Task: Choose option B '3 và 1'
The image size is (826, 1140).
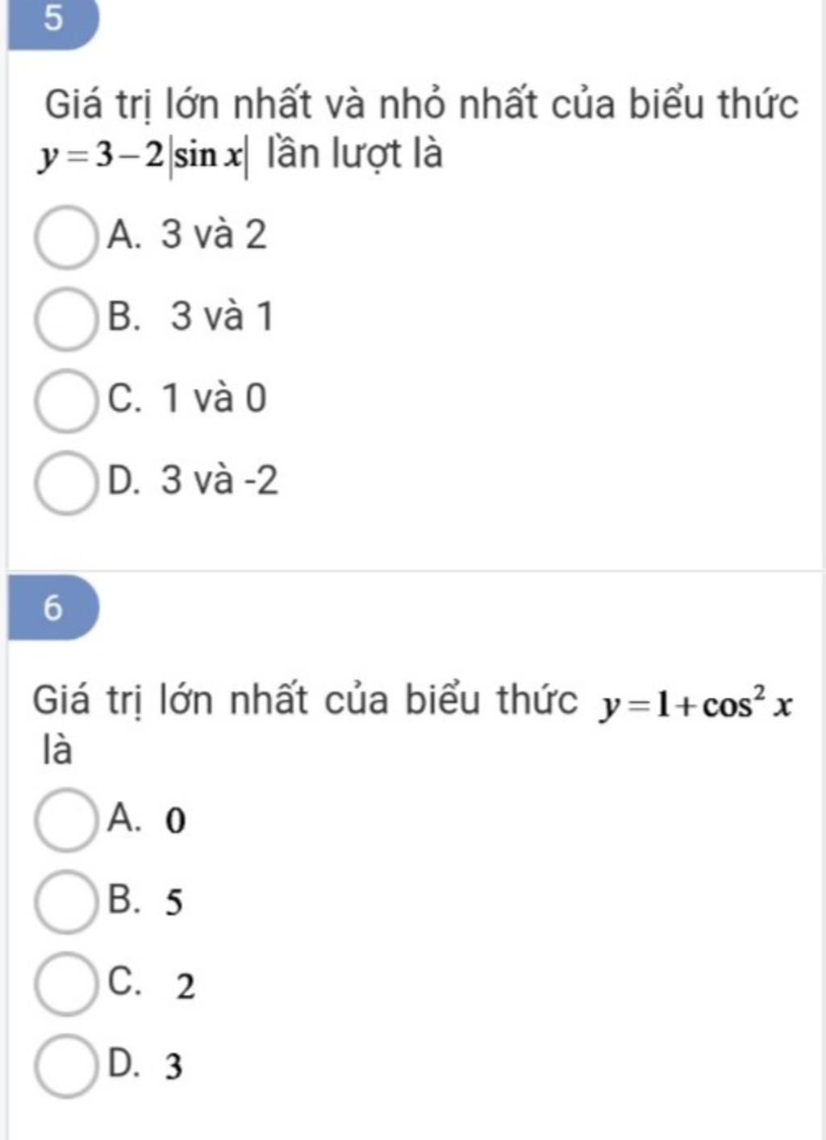Action: pos(65,319)
